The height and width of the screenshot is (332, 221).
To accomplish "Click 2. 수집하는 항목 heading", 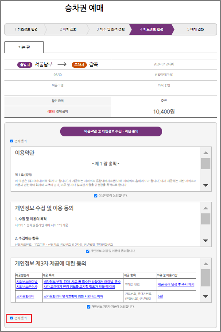I will pyautogui.click(x=27, y=238).
